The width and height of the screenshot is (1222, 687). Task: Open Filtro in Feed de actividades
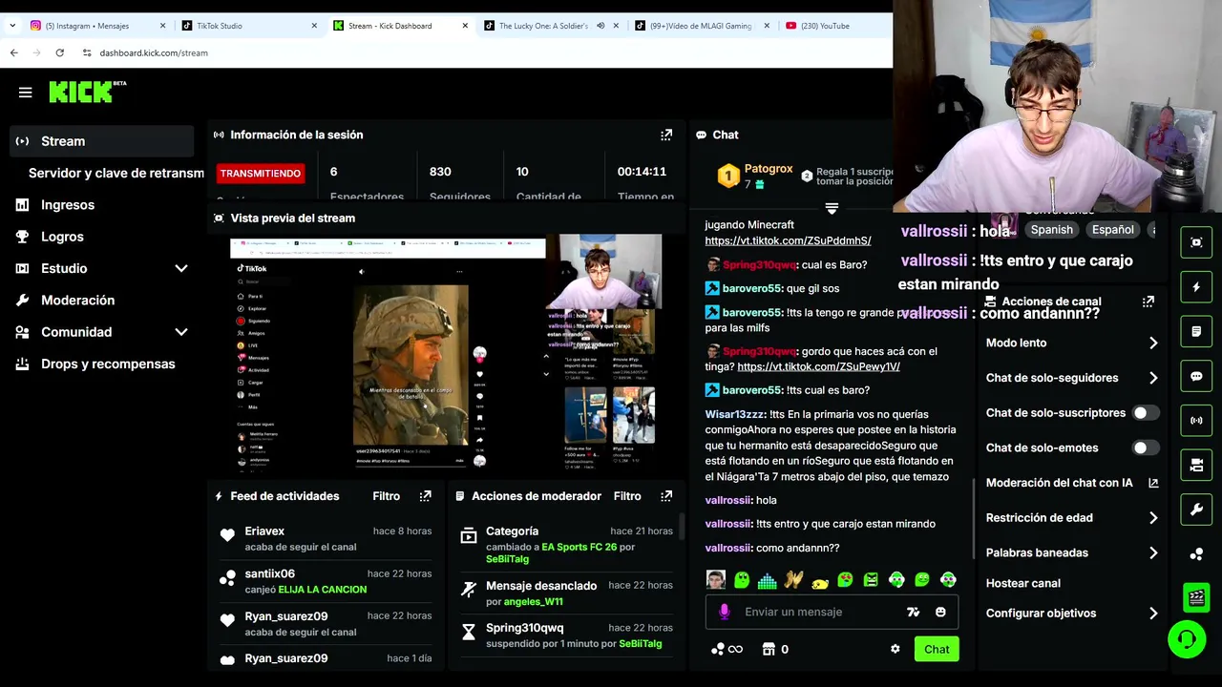(x=386, y=496)
